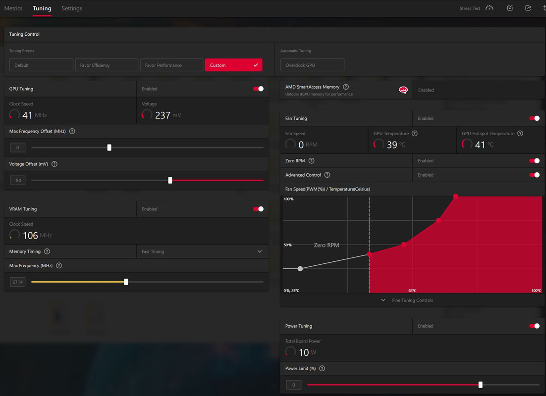
Task: Open help for Voltage Offset (mV)
Action: [55, 164]
